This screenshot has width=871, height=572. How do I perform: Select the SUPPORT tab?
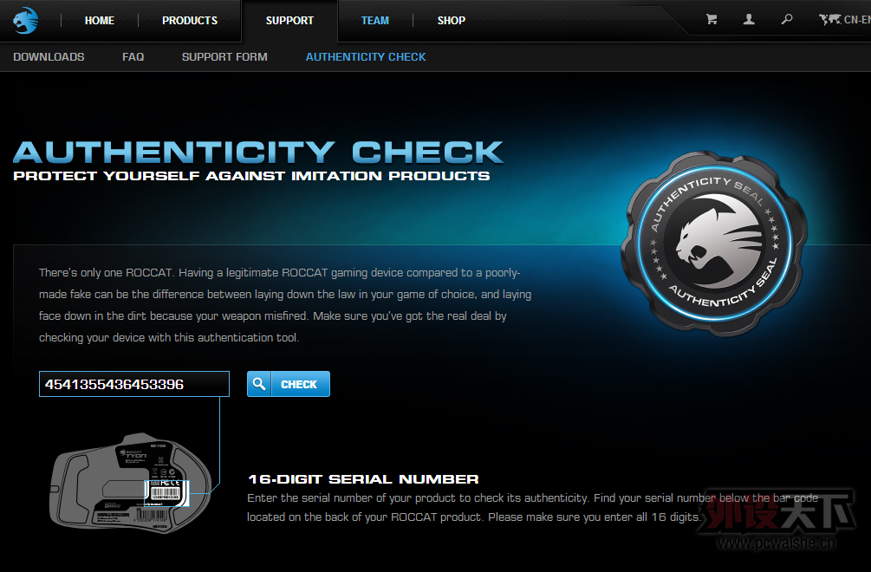click(x=289, y=21)
